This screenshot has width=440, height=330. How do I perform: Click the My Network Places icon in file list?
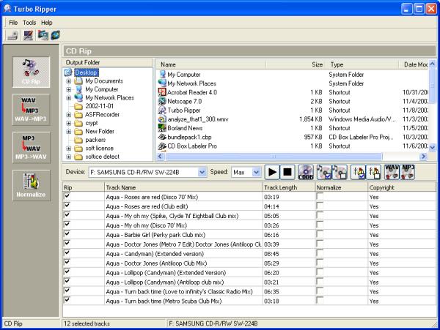[162, 83]
